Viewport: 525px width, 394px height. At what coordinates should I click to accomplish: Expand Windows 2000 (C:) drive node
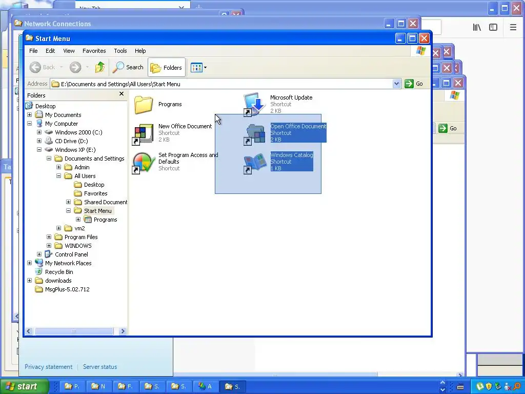pyautogui.click(x=39, y=132)
